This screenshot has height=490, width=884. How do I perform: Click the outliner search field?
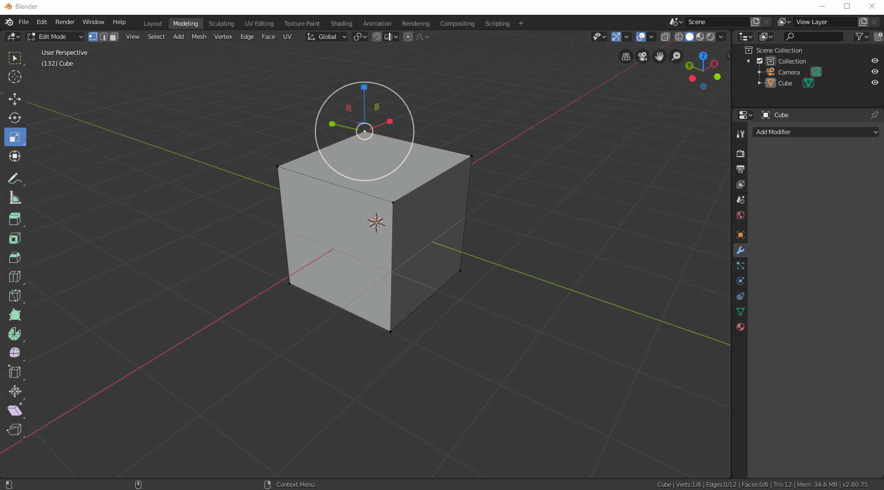pyautogui.click(x=813, y=37)
